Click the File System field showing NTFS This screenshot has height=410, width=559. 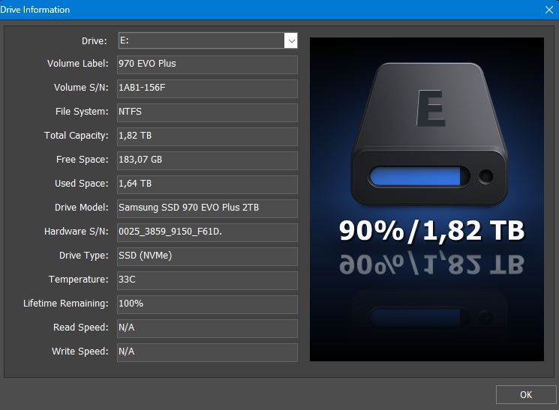point(207,112)
